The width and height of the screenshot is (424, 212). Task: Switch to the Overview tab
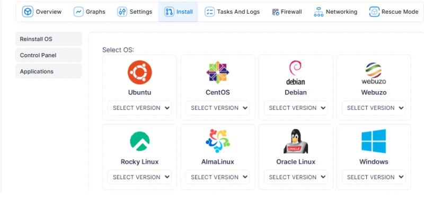click(x=42, y=12)
